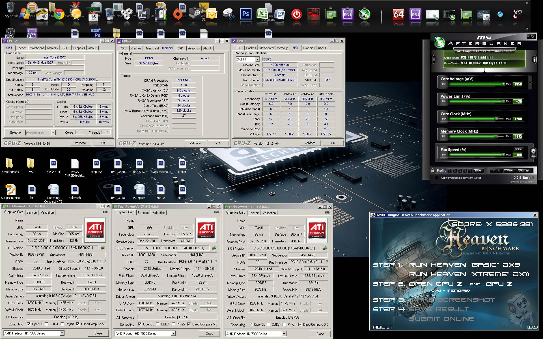Click the Afterburner profile lock icon
Screen dimensions: 543x339
pos(433,170)
